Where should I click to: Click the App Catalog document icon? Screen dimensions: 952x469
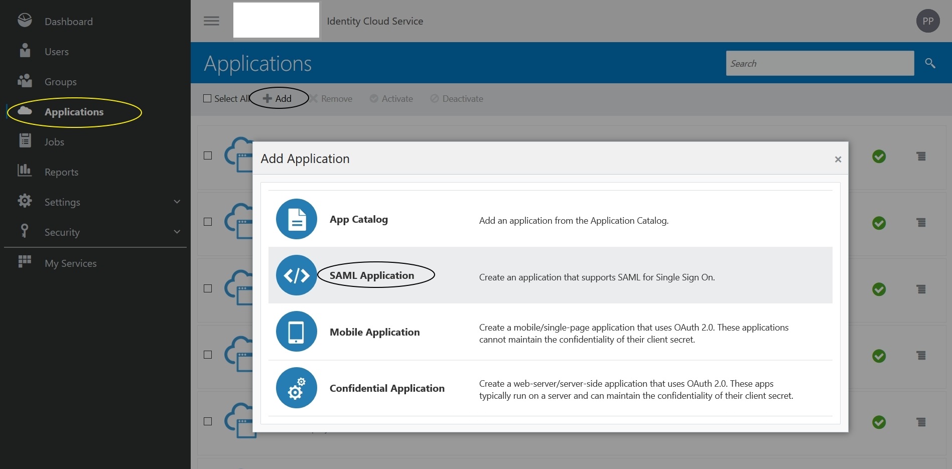click(296, 219)
